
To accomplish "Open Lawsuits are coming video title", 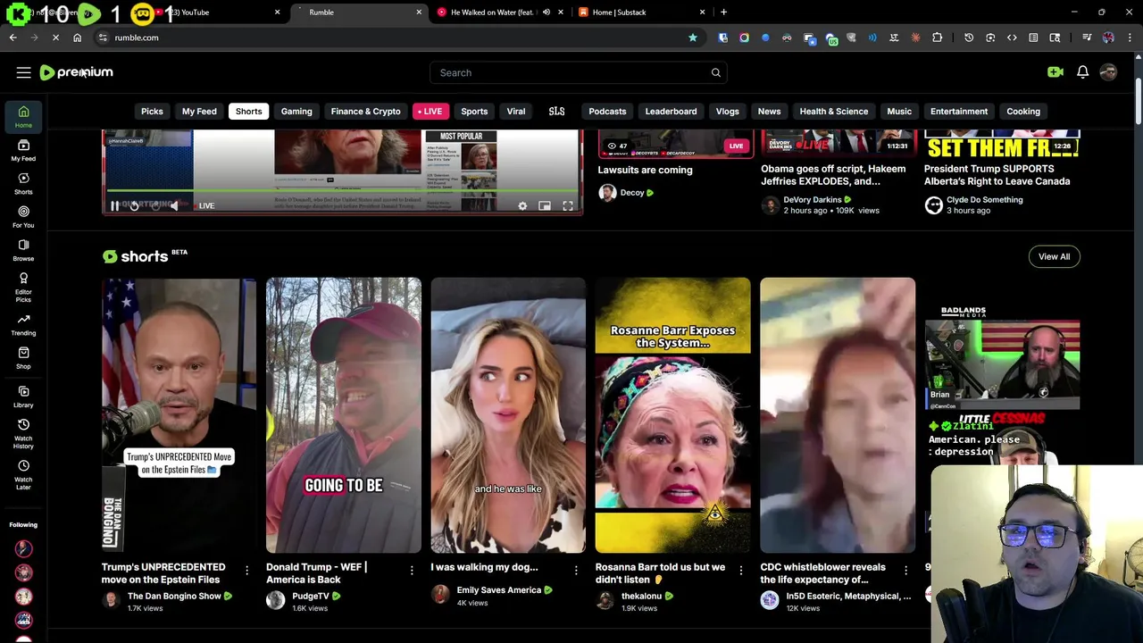I will [x=645, y=170].
